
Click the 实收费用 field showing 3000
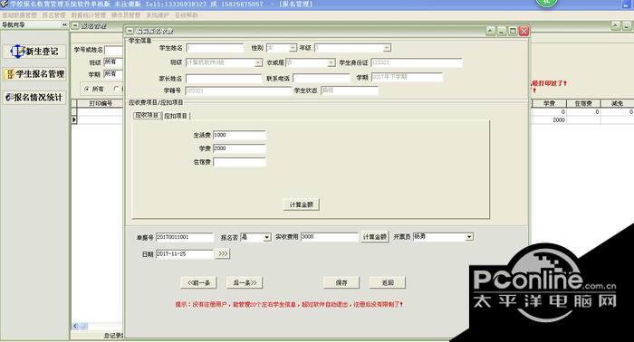click(x=330, y=237)
